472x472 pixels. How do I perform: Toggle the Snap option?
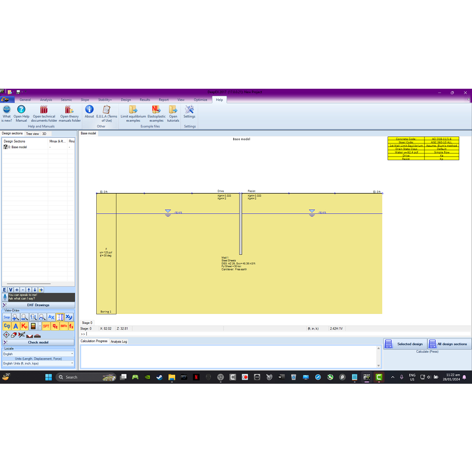click(7, 317)
